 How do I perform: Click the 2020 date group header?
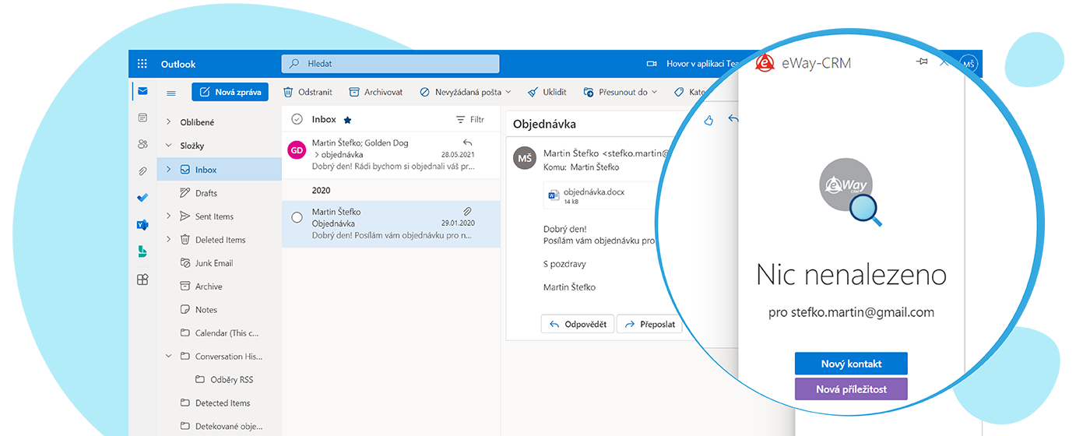(x=321, y=190)
